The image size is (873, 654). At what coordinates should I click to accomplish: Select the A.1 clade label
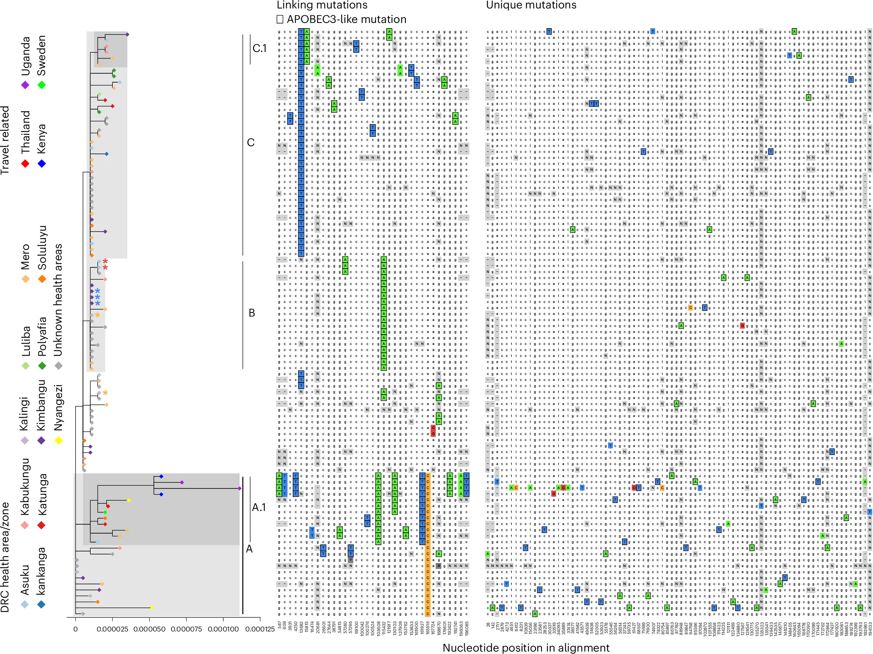click(x=259, y=507)
